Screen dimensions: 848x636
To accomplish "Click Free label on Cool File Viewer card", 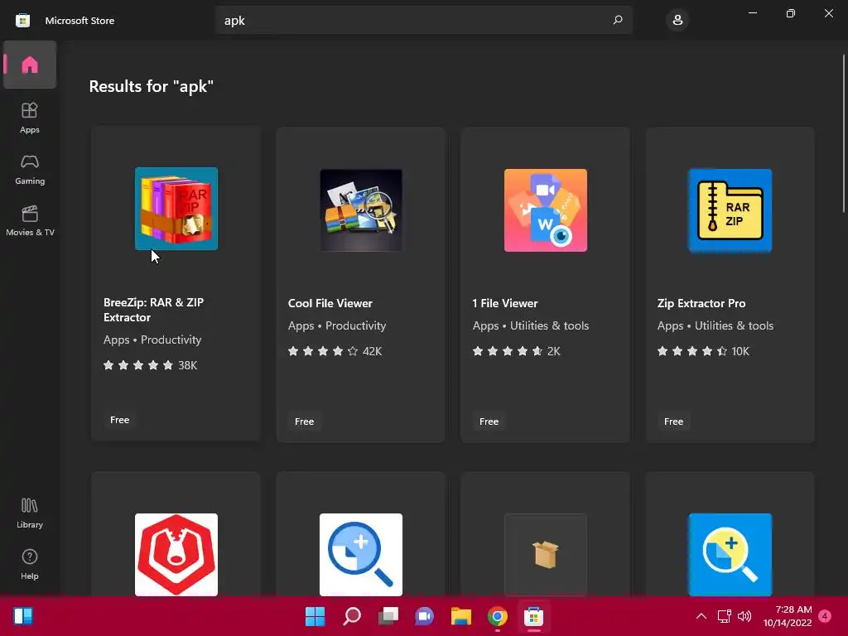I will (x=305, y=422).
